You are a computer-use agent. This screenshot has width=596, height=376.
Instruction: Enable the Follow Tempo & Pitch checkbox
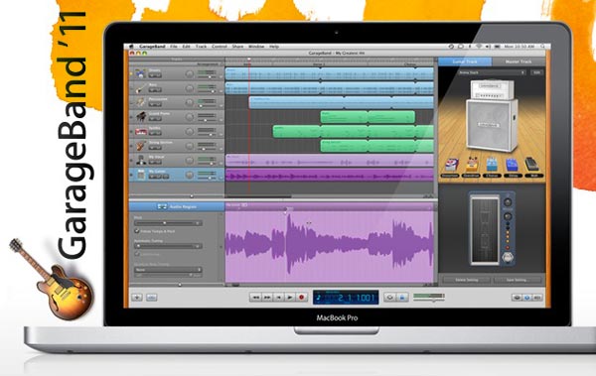(x=137, y=231)
